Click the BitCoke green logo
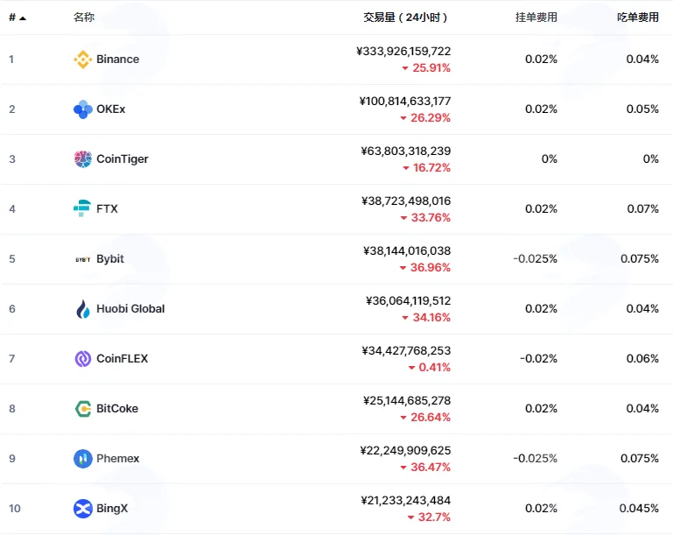The width and height of the screenshot is (673, 535). point(83,409)
